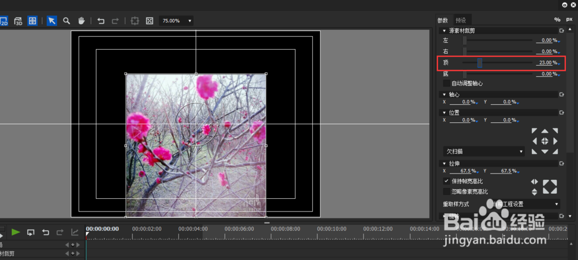Click the vertical height-fit arrows icon
This screenshot has width=578, height=260.
535,191
